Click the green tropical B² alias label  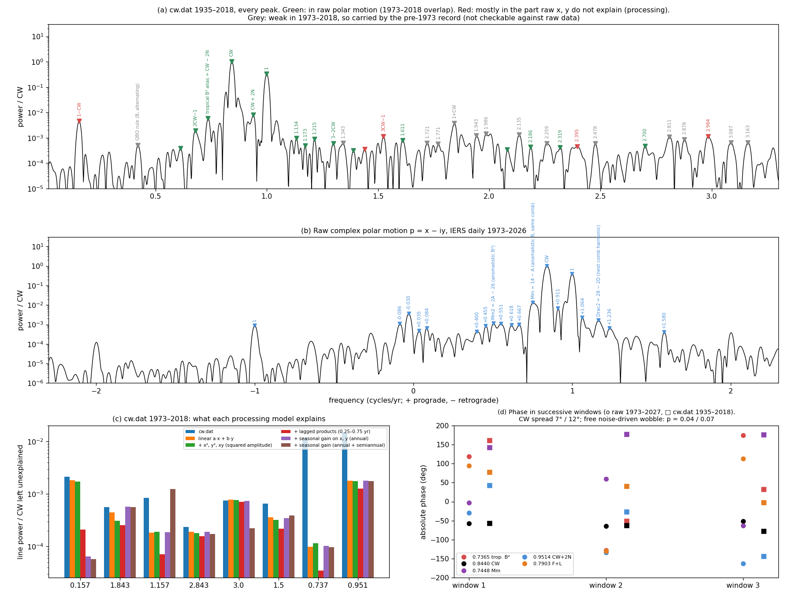208,82
